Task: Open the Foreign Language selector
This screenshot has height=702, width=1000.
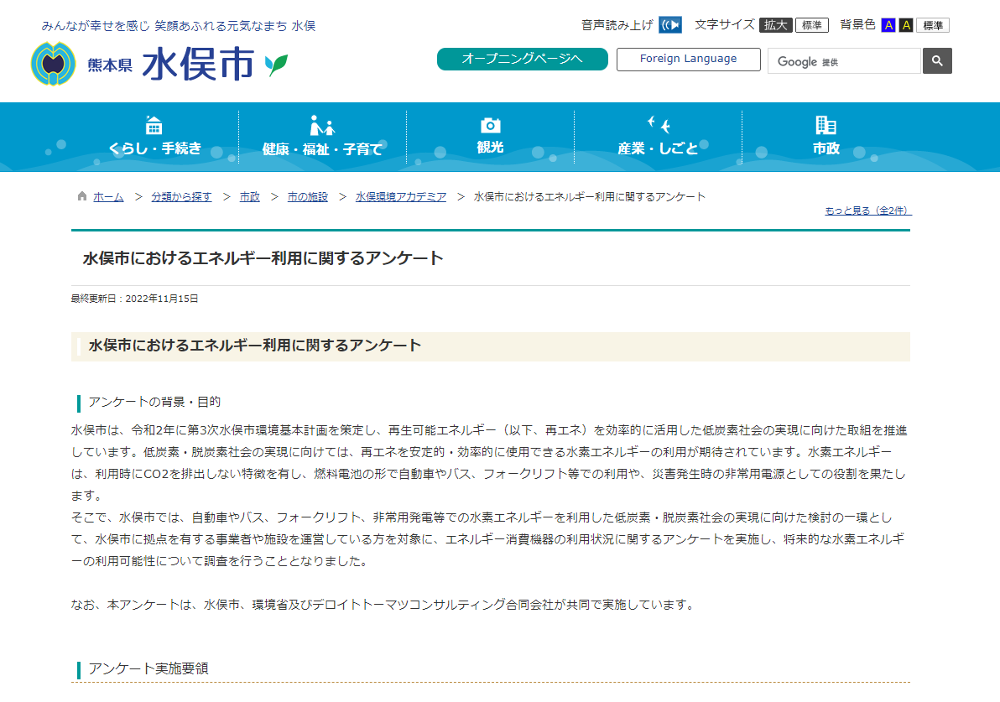Action: (x=688, y=59)
